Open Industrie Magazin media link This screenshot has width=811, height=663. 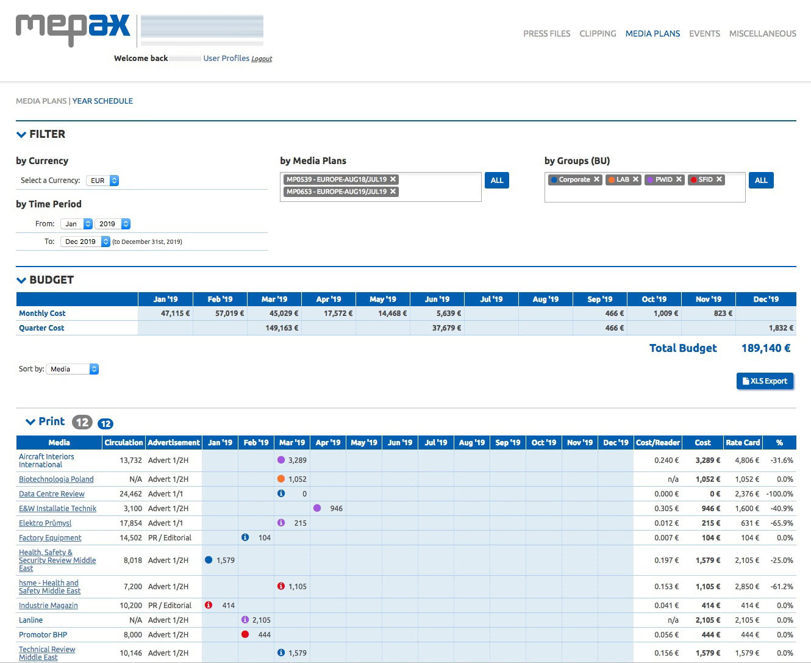(x=48, y=606)
